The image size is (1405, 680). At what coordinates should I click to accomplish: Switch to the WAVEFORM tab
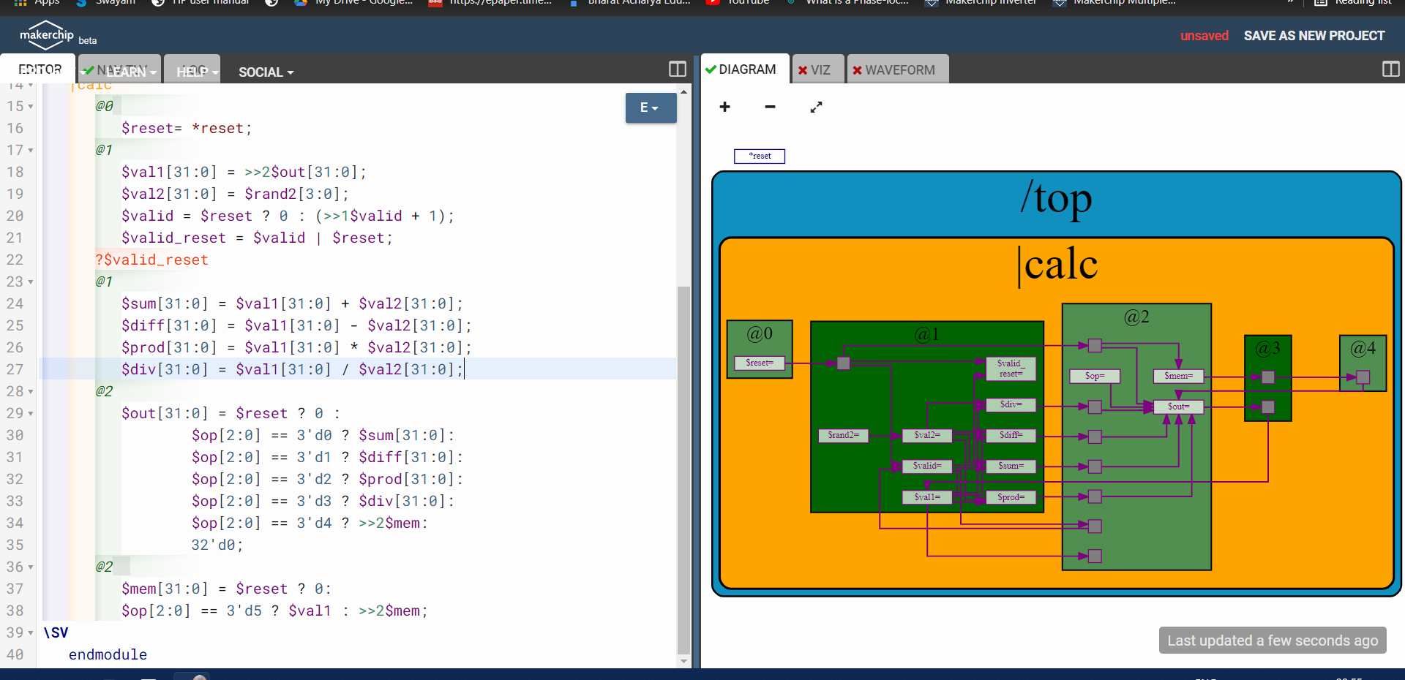tap(897, 69)
